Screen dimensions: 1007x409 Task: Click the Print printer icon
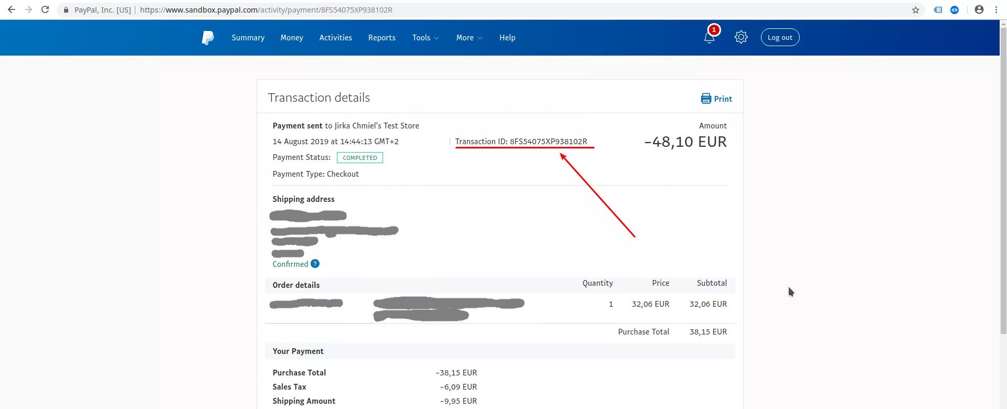[x=706, y=99]
